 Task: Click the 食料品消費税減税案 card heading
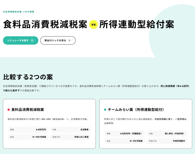[28, 109]
